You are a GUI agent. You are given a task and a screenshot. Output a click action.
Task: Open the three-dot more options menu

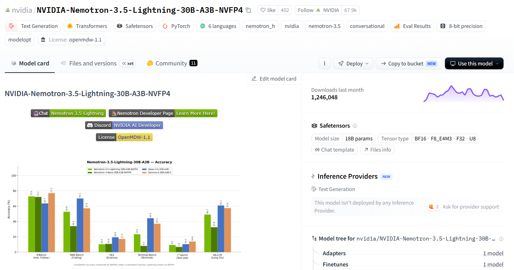324,63
